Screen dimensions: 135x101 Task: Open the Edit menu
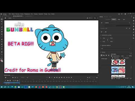click(x=13, y=14)
